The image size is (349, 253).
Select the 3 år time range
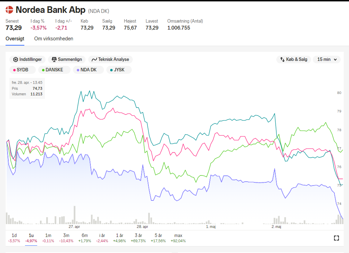(x=138, y=238)
